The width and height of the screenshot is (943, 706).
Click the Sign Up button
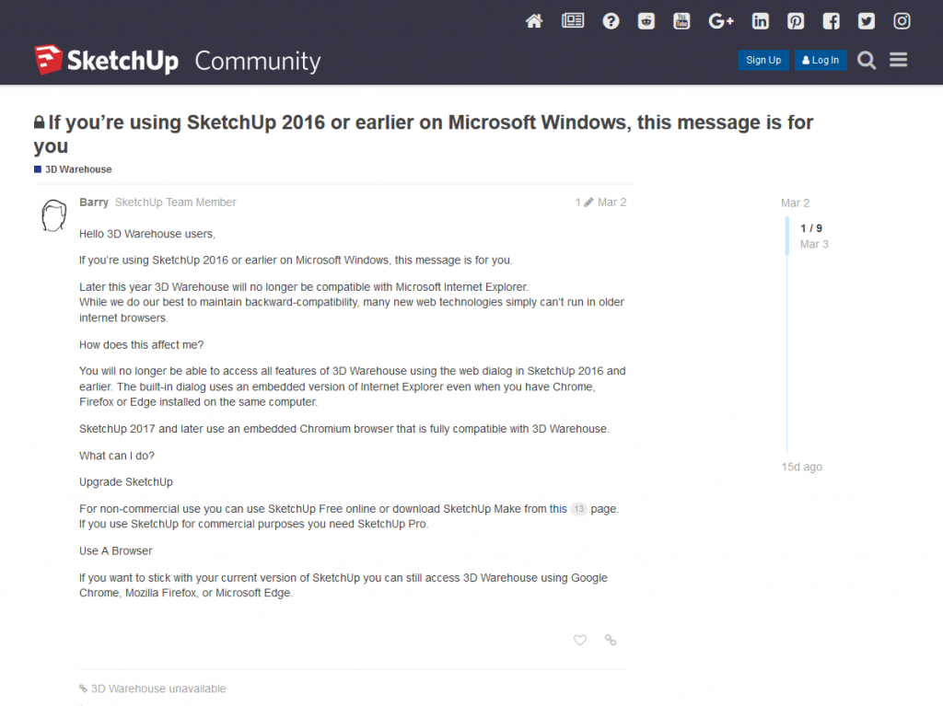763,61
